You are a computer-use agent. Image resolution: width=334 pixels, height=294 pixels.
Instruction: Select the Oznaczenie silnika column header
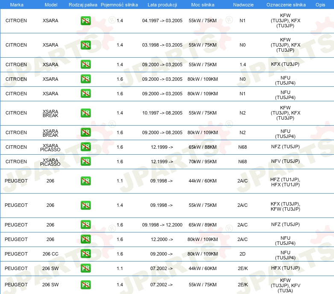[x=285, y=4]
